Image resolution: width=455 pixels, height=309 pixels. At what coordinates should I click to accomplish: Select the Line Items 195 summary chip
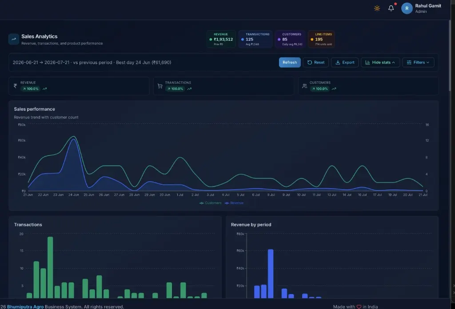pyautogui.click(x=321, y=39)
